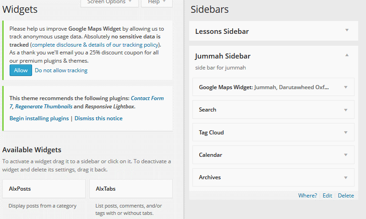This screenshot has width=366, height=219.
Task: Expand the Lessons Sidebar panel arrow
Action: pyautogui.click(x=347, y=31)
